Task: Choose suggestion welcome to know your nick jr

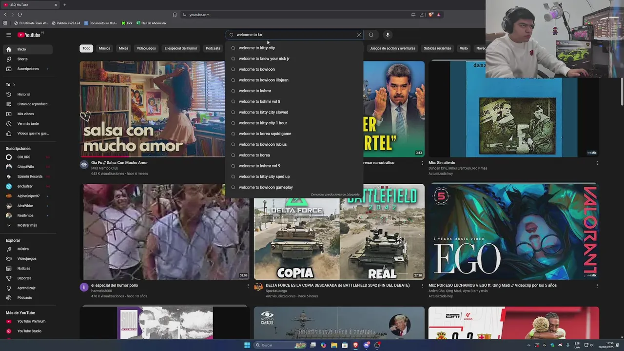Action: coord(294,58)
